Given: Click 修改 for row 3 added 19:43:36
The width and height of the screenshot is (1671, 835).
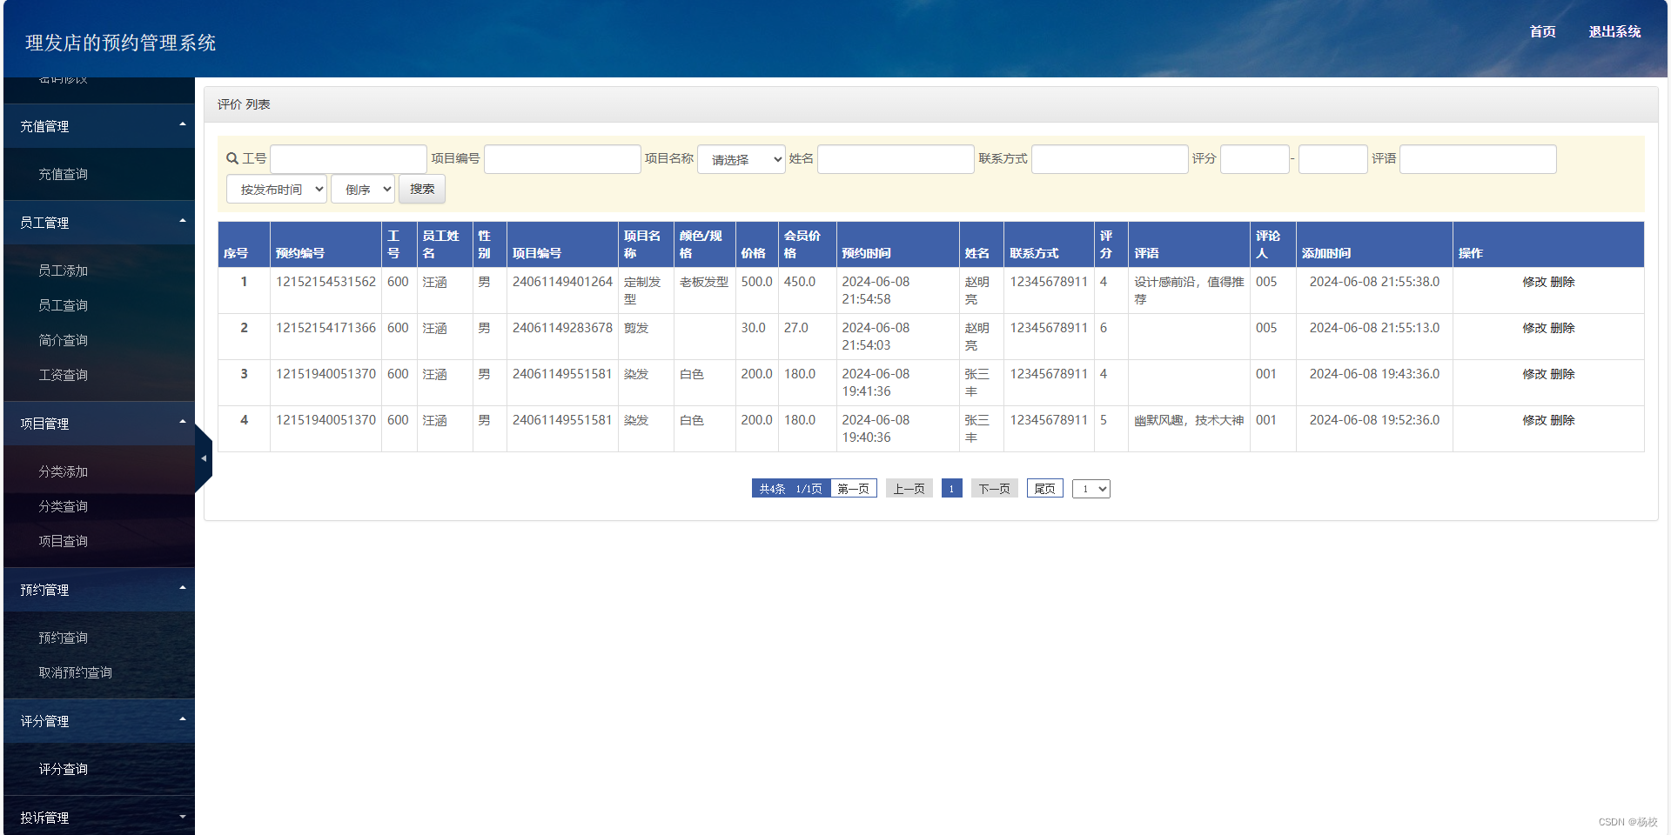Looking at the screenshot, I should 1534,374.
